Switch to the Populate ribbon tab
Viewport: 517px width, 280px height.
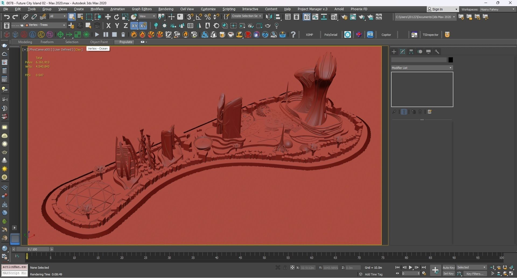pos(126,42)
